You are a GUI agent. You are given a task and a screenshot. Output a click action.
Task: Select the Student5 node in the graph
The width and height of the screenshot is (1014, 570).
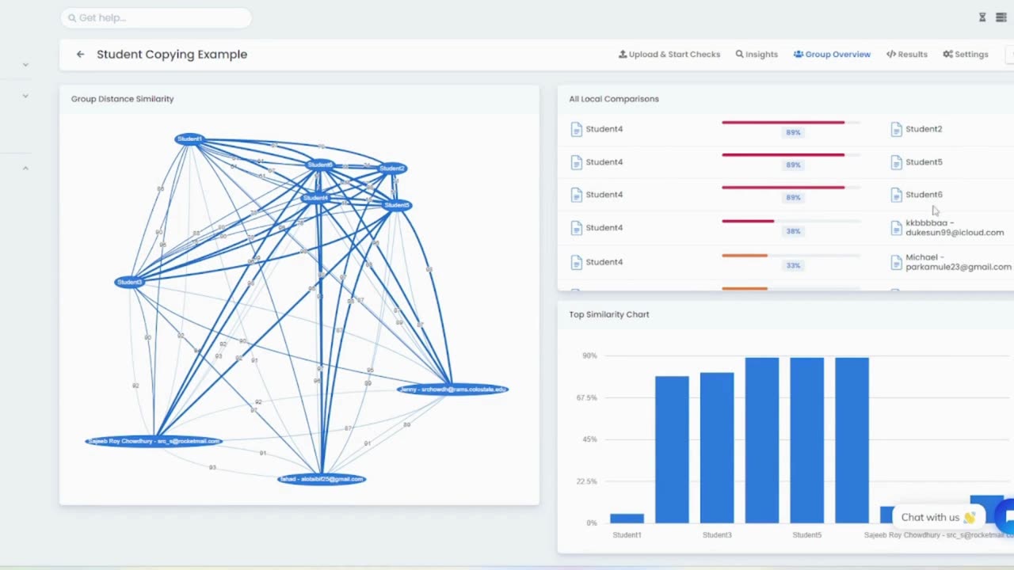[397, 205]
